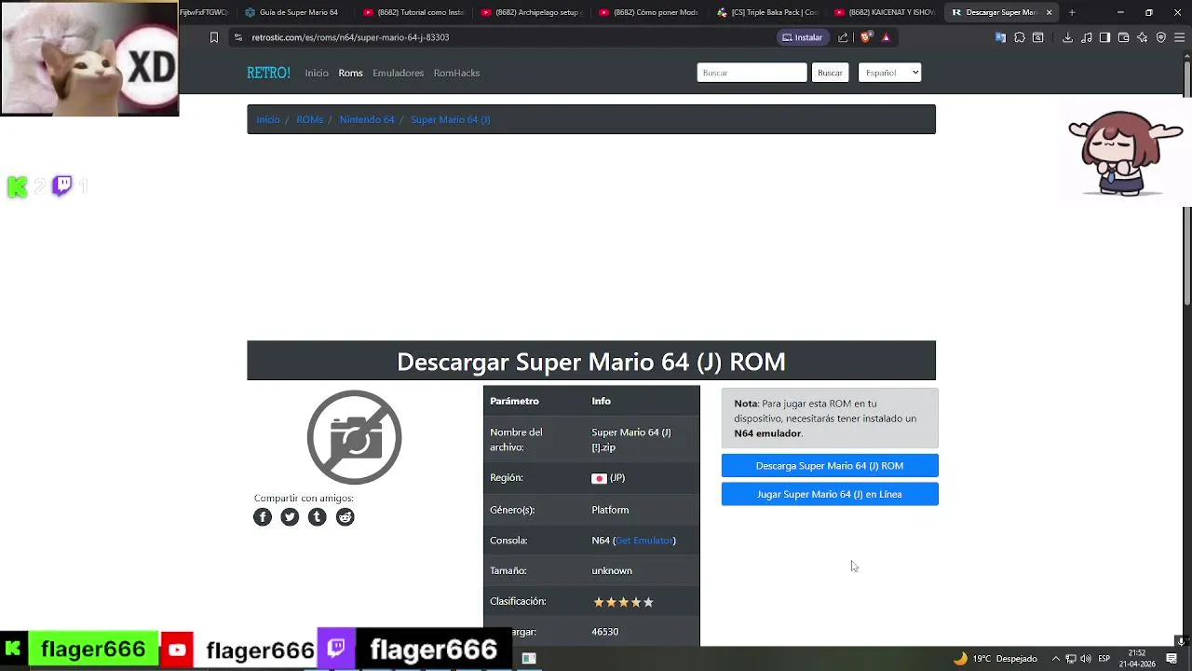Click the Get Emulator link
The height and width of the screenshot is (671, 1192).
tap(644, 541)
